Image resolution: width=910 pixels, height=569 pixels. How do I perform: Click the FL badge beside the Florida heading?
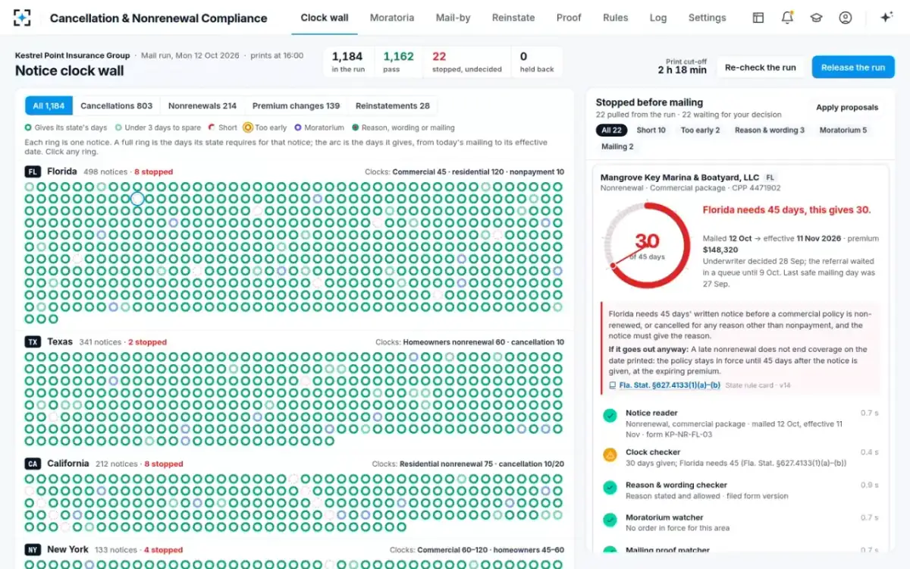[x=33, y=171]
